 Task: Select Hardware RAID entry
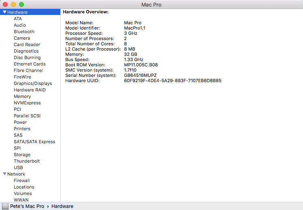pyautogui.click(x=30, y=90)
